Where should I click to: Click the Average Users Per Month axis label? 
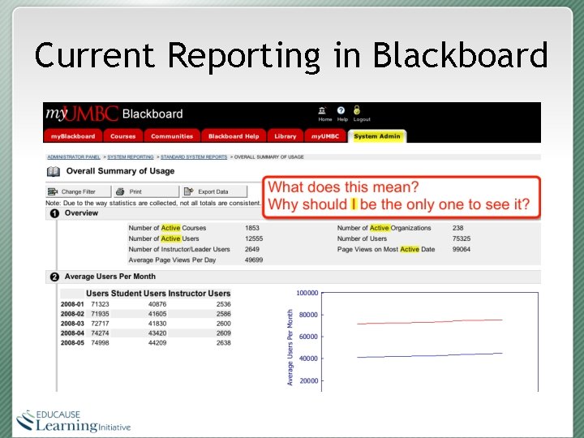coord(290,347)
